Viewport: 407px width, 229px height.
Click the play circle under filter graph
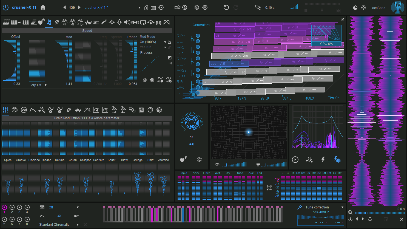coord(295,160)
